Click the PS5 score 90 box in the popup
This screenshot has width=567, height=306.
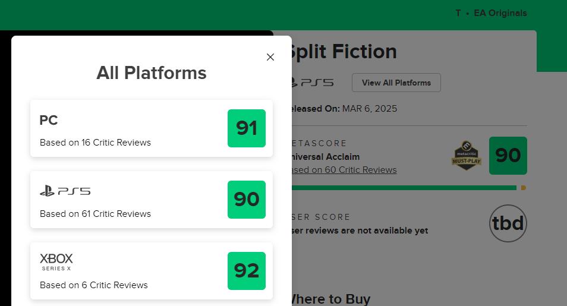[x=246, y=200]
